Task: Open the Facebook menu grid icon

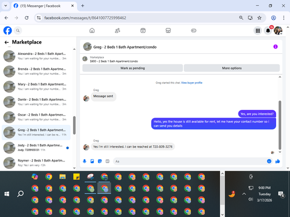Action: click(258, 31)
